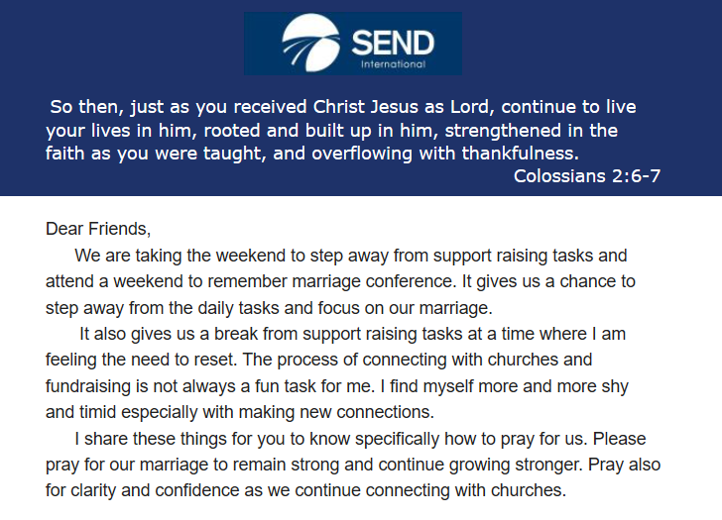
Task: Click the SEND International globe swoosh icon
Action: pyautogui.click(x=309, y=44)
